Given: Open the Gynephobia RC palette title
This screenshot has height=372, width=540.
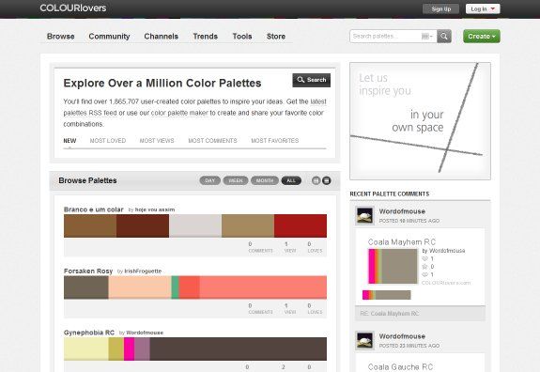Looking at the screenshot, I should pos(89,333).
